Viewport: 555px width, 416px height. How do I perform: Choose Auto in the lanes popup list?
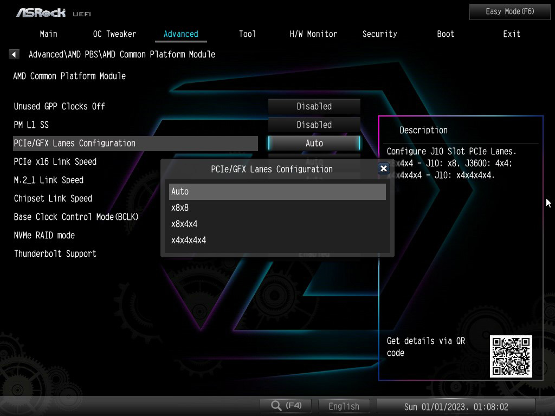[x=277, y=191]
